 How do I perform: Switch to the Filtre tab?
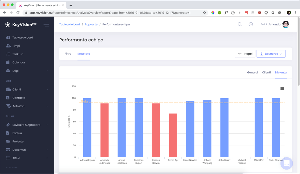(68, 54)
